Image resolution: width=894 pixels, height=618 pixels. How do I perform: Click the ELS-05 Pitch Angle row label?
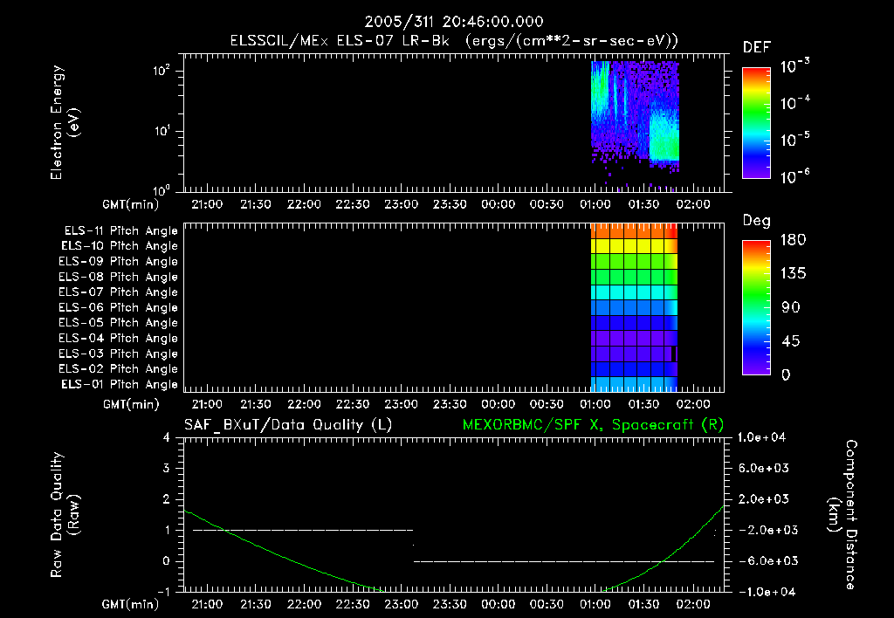(x=118, y=323)
